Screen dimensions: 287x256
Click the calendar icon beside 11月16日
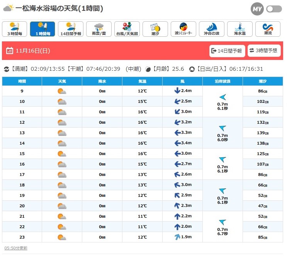pyautogui.click(x=10, y=51)
